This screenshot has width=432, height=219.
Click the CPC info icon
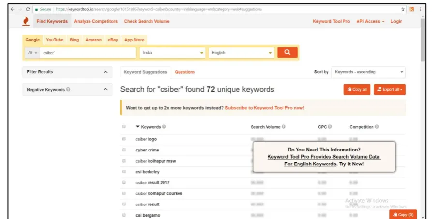(330, 127)
